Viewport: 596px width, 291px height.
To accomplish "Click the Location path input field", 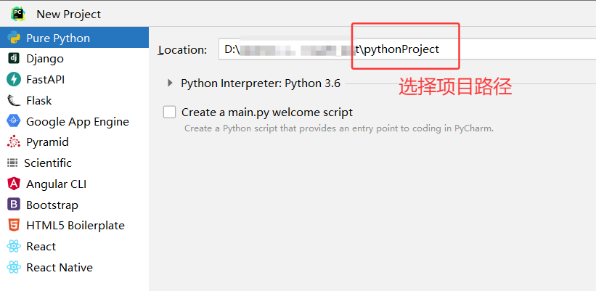I will coord(407,49).
